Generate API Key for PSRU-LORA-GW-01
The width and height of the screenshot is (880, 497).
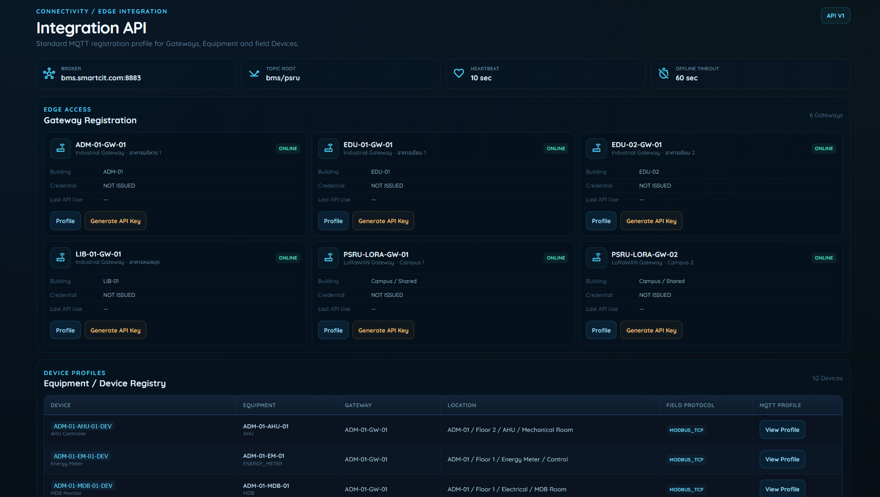pos(383,330)
